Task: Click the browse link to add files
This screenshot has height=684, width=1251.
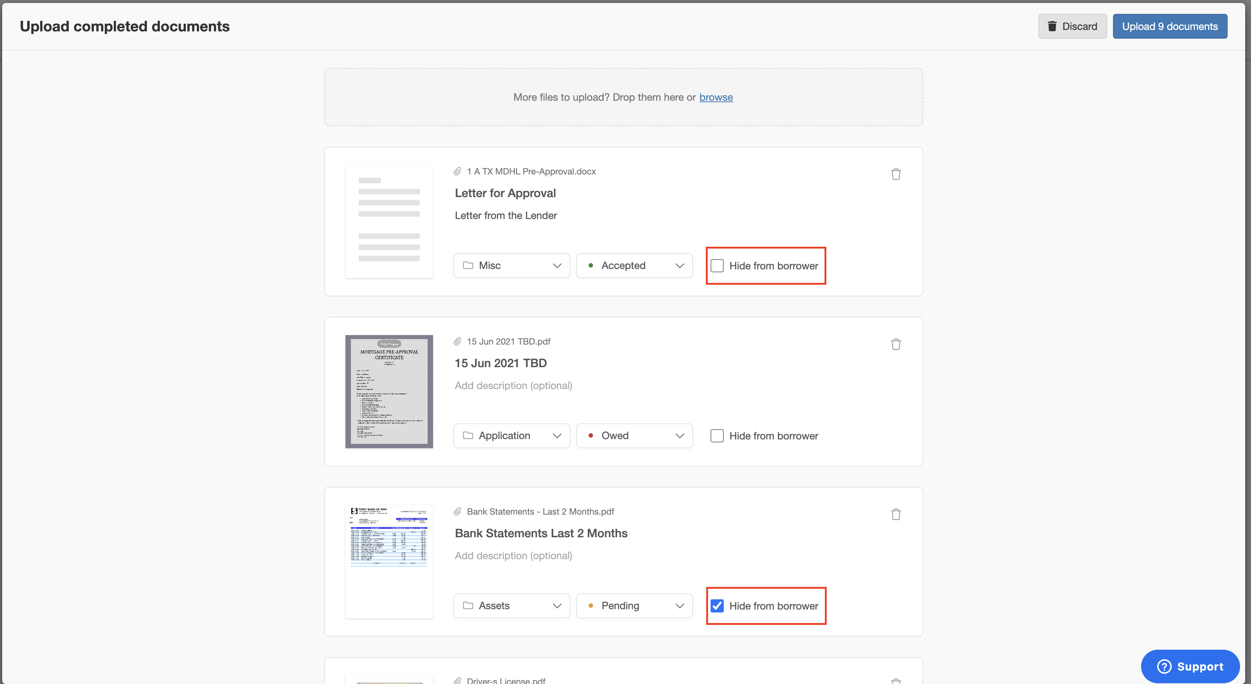Action: [x=716, y=97]
